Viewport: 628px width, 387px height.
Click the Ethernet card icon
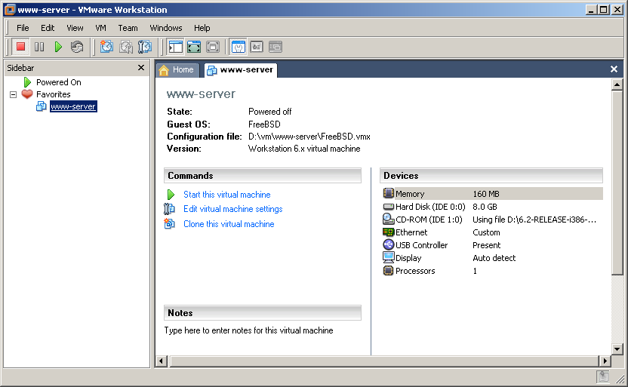(389, 232)
